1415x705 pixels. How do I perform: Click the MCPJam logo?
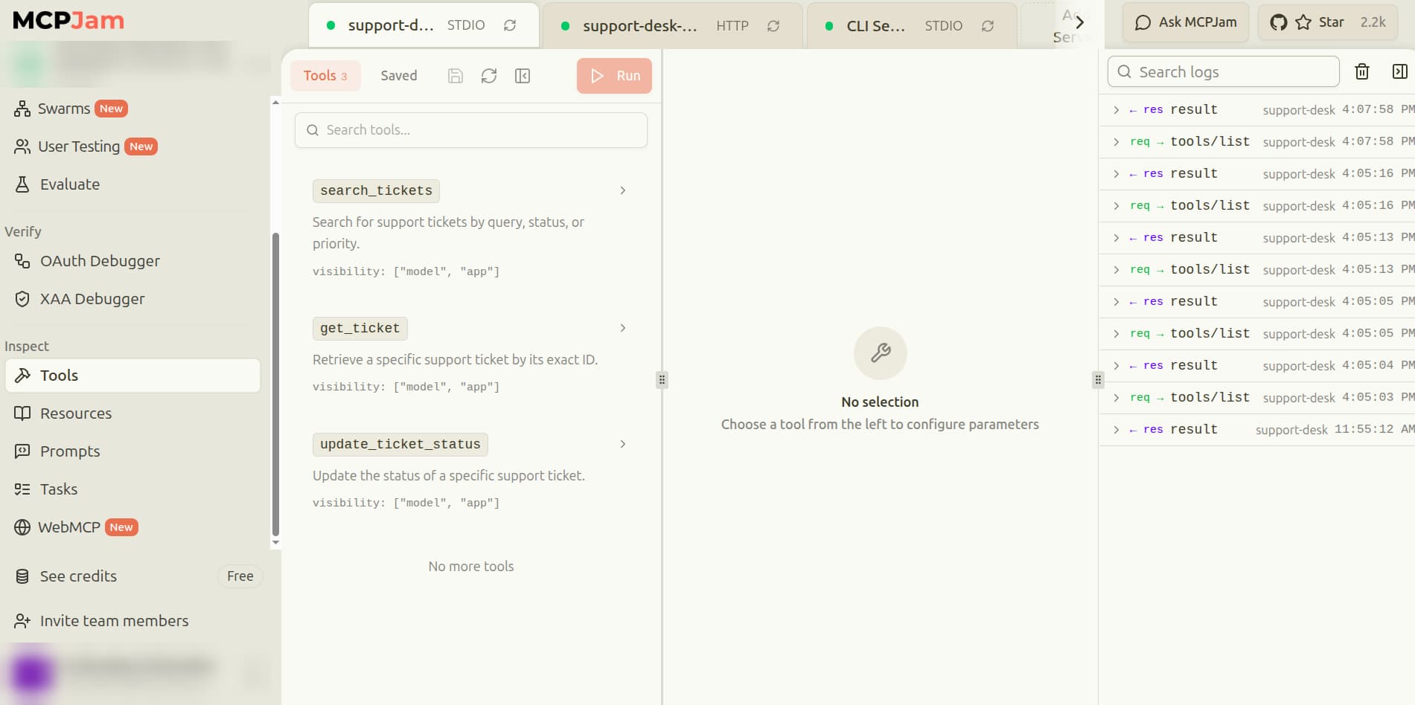click(68, 20)
